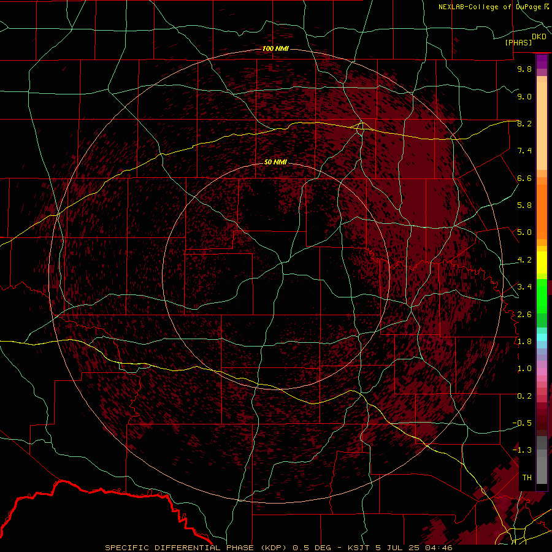
Task: Click the 9.0 scale value
Action: click(524, 96)
